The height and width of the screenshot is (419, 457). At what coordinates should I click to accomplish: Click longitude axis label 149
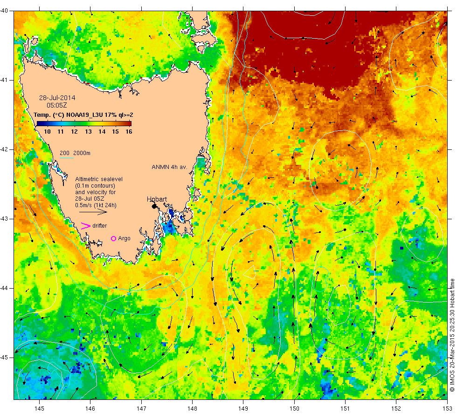click(243, 409)
